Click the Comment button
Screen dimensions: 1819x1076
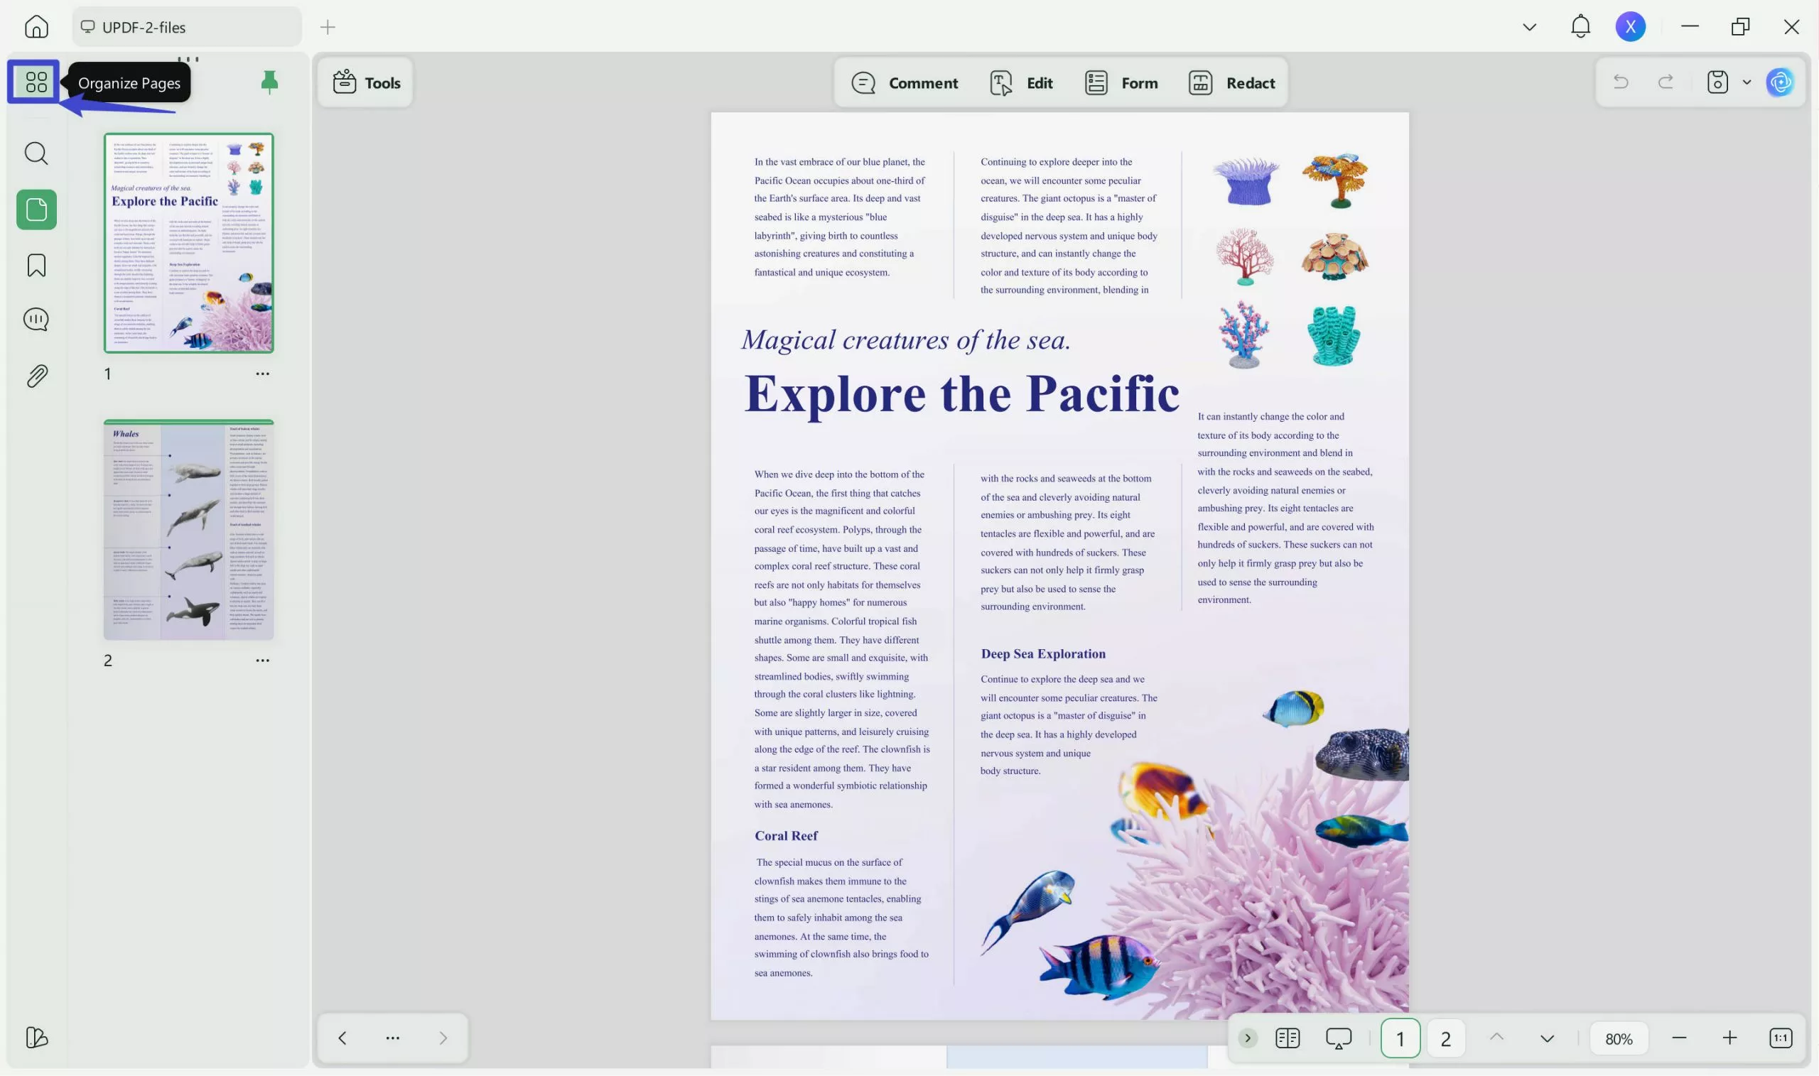point(905,82)
